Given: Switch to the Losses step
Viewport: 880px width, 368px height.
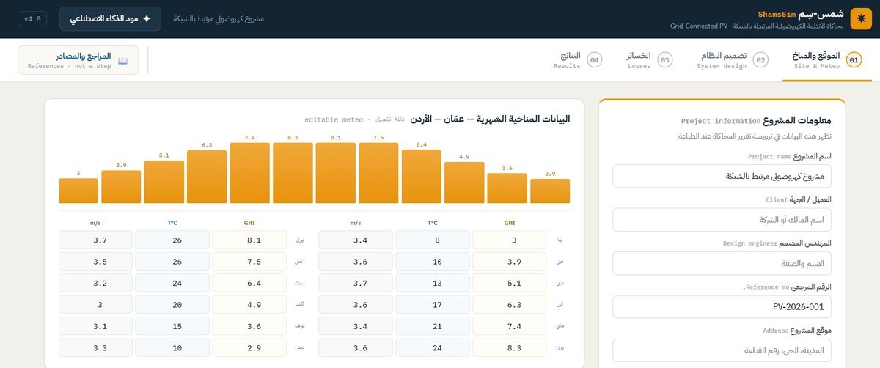Looking at the screenshot, I should (x=648, y=60).
